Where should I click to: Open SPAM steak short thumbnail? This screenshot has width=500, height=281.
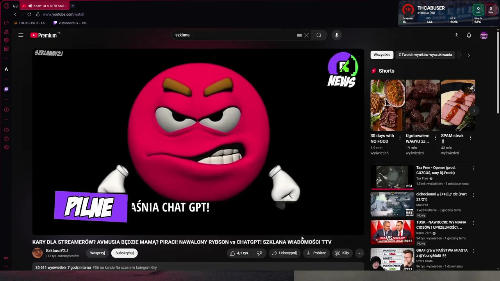458,105
